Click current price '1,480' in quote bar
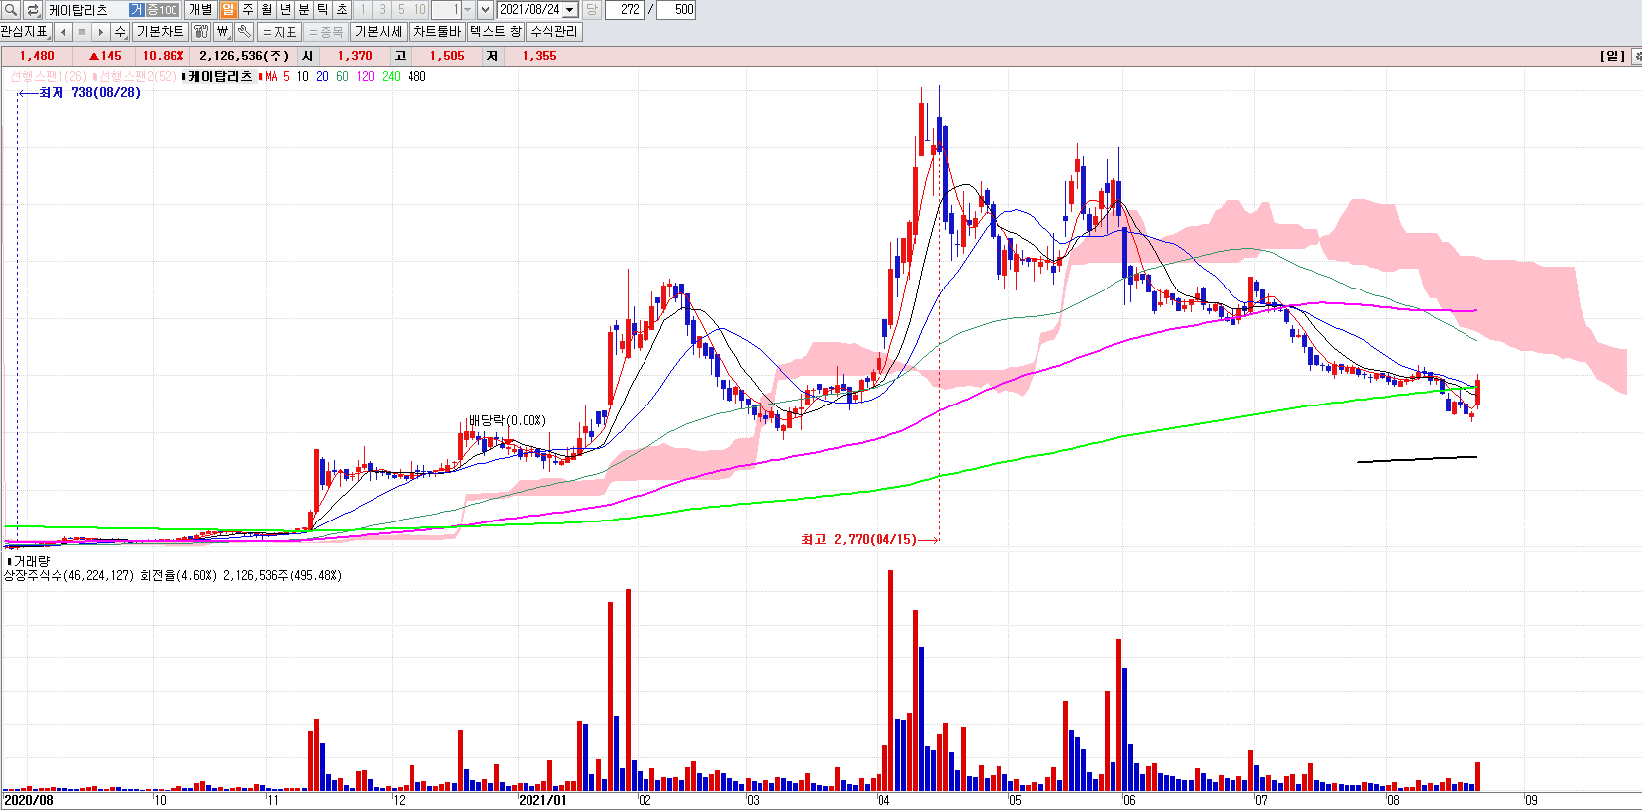The image size is (1642, 810). pos(37,57)
